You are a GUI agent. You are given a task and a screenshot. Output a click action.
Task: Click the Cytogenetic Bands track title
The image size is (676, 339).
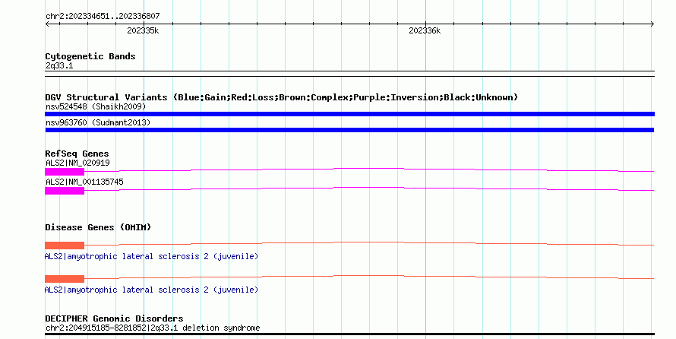click(x=90, y=56)
